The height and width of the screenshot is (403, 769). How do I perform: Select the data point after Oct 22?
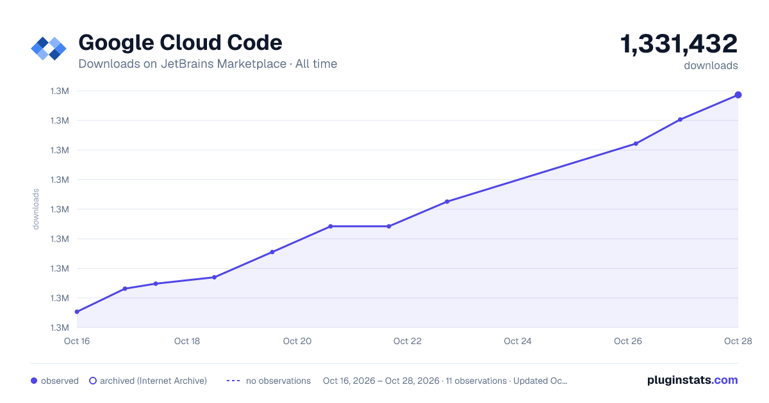[x=447, y=201]
